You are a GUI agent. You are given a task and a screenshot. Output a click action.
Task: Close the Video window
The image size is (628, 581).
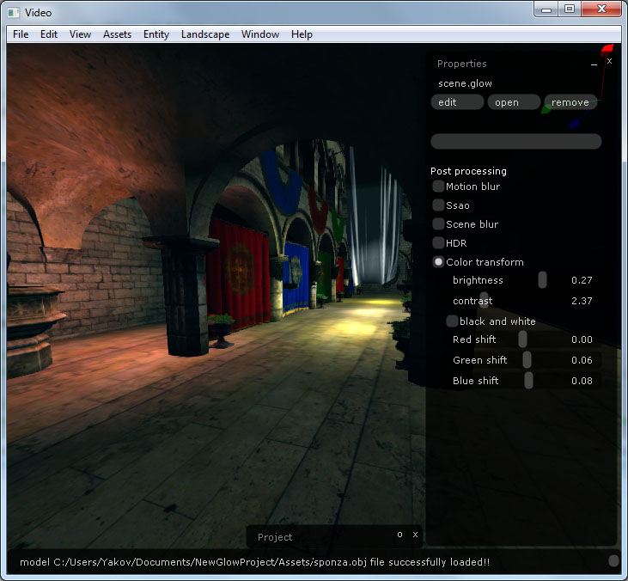(x=601, y=9)
